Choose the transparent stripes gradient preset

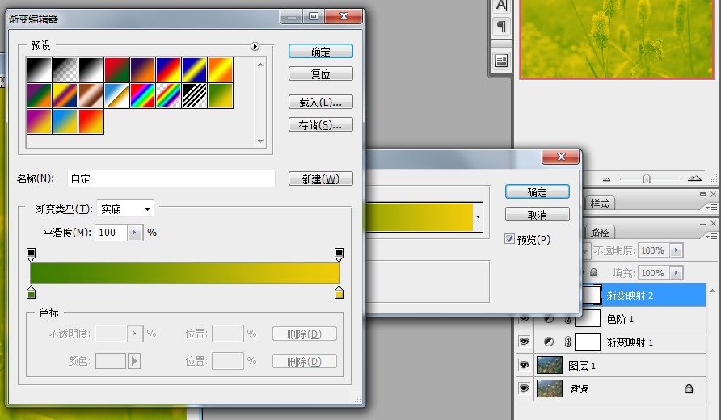(195, 96)
